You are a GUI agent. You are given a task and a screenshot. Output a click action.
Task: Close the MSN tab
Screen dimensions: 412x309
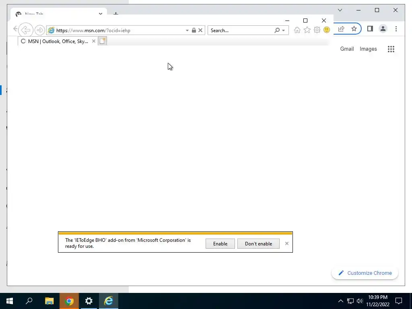click(93, 41)
